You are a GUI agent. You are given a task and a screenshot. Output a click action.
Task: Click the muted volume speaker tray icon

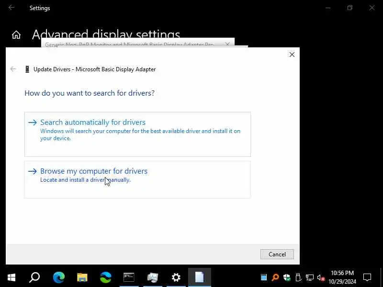321,277
